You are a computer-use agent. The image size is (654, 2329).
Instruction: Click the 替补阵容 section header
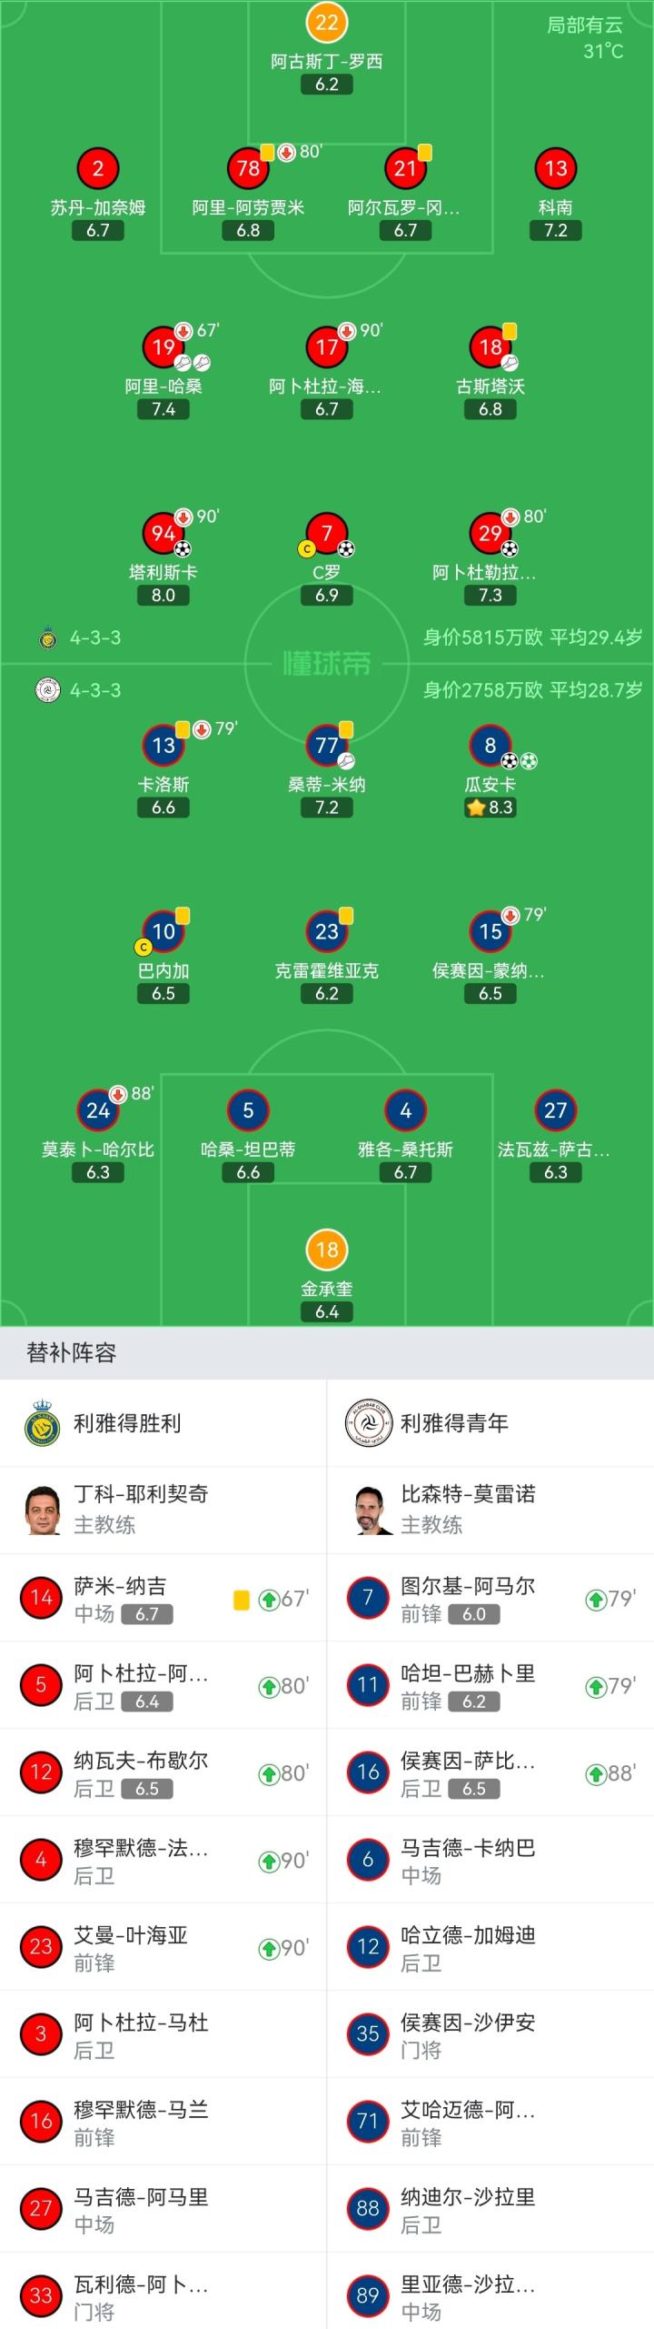72,1353
